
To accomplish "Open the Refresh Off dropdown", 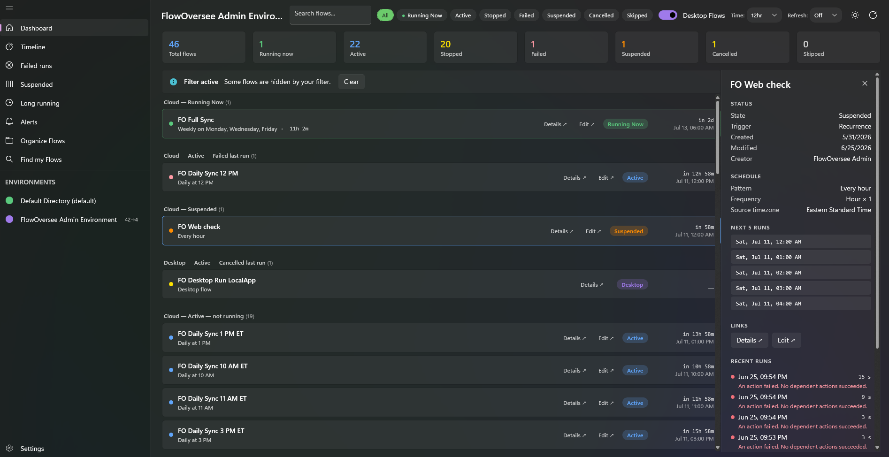I will point(826,15).
